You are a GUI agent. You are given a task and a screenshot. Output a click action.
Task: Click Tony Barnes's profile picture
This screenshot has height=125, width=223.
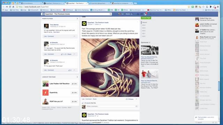[46, 26]
